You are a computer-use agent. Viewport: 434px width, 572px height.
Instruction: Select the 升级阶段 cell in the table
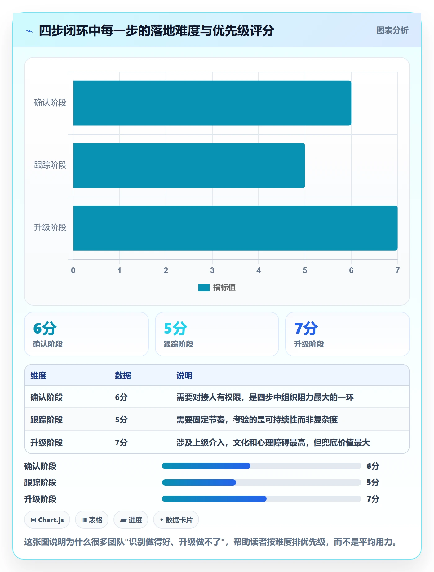(46, 443)
